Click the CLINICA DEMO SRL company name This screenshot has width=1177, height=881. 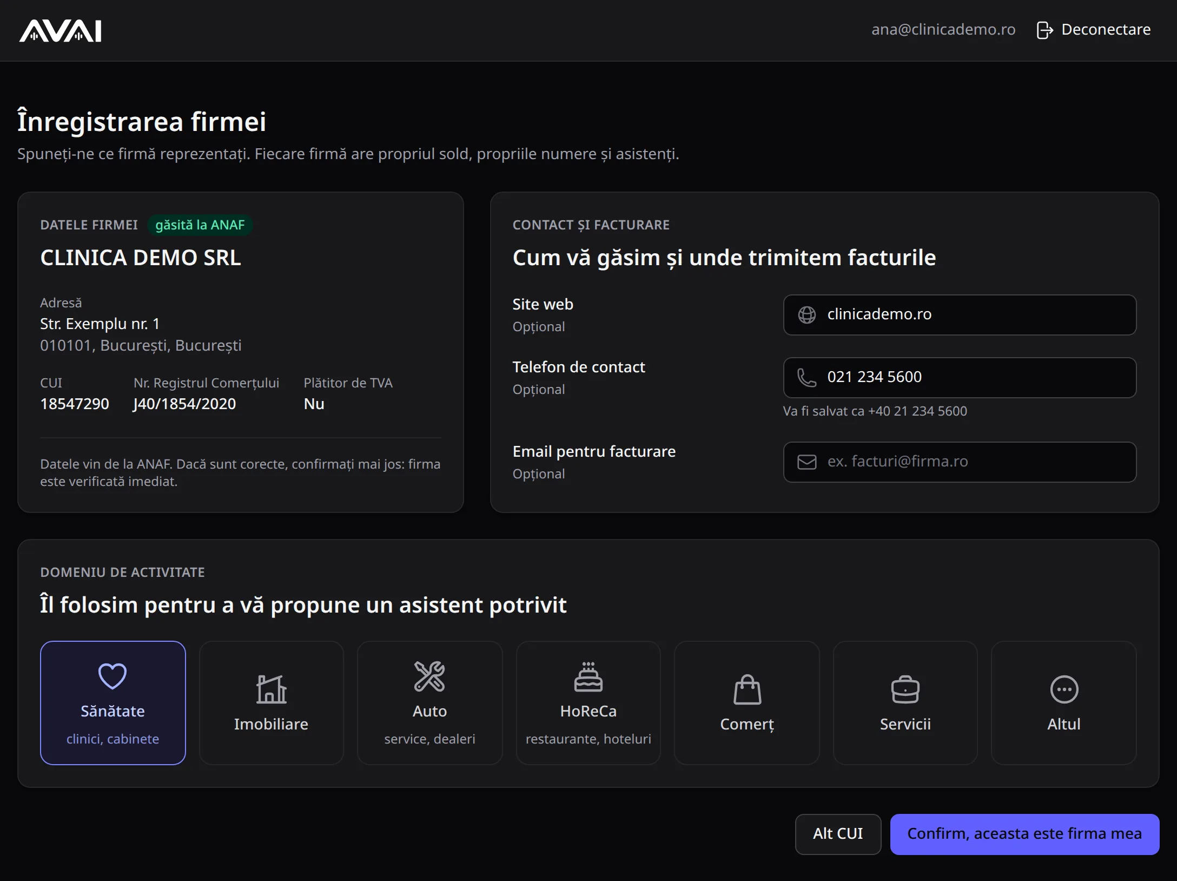141,258
